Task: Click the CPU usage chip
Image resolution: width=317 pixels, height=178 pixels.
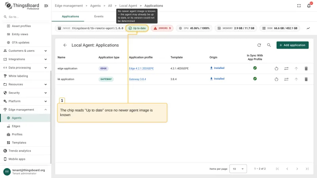Action: (x=194, y=28)
